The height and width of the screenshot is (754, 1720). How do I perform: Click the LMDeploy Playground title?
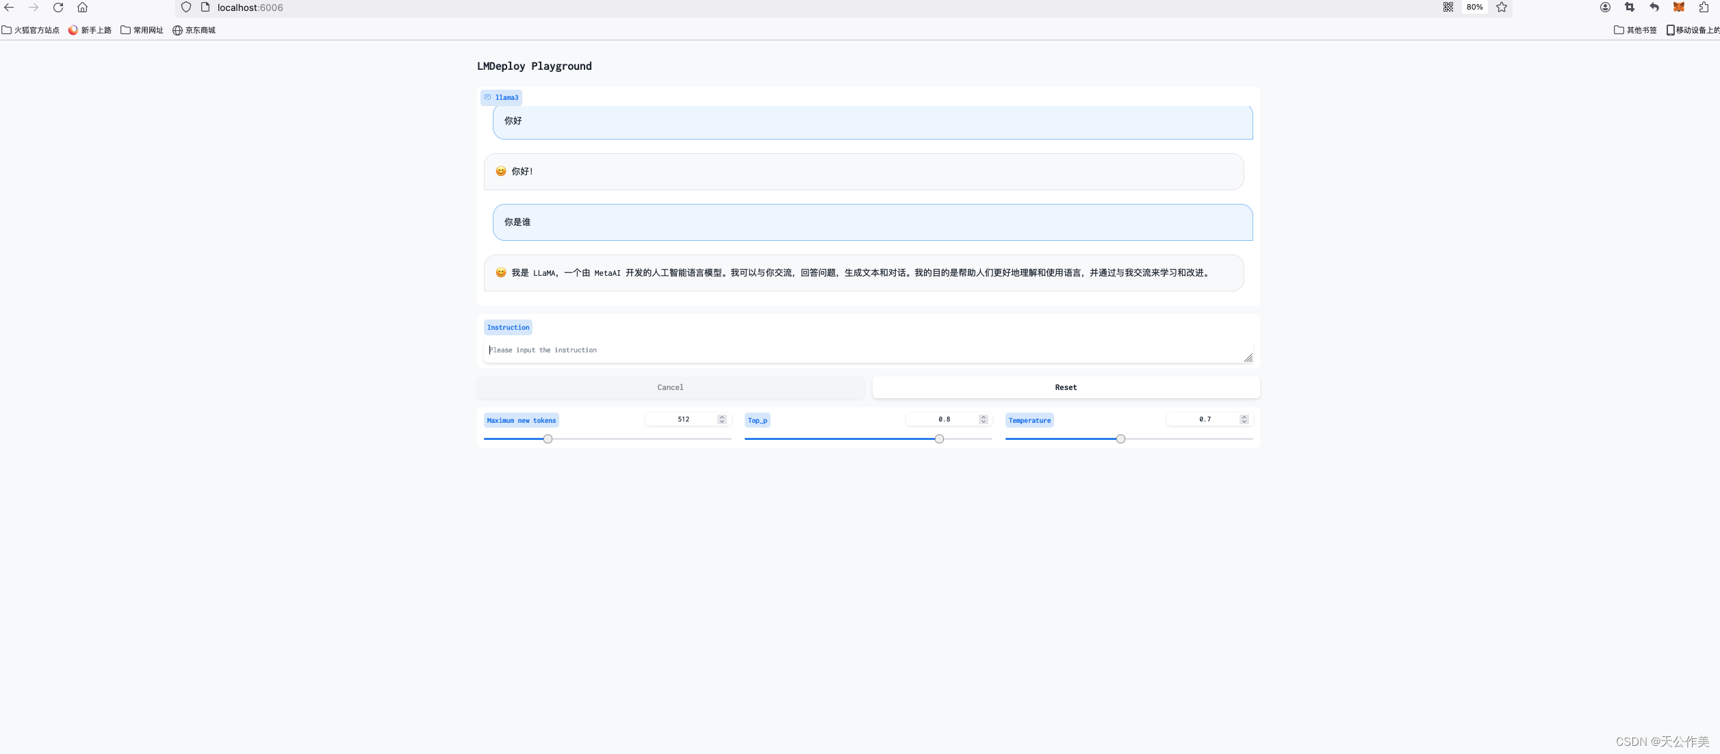[x=535, y=66]
